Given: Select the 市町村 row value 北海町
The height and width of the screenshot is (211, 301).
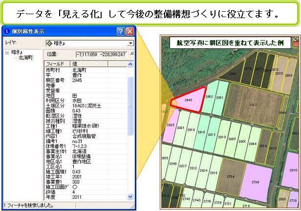Looking at the screenshot, I should 79,70.
